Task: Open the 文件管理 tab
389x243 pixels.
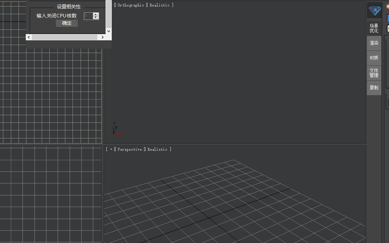Action: coord(374,73)
